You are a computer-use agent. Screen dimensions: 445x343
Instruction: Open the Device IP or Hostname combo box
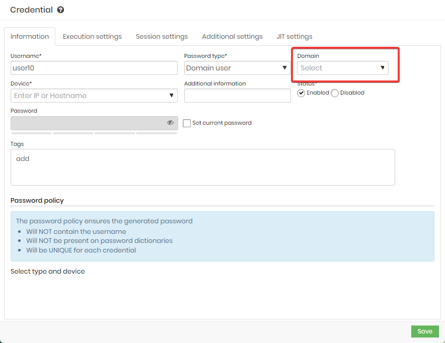[x=94, y=96]
